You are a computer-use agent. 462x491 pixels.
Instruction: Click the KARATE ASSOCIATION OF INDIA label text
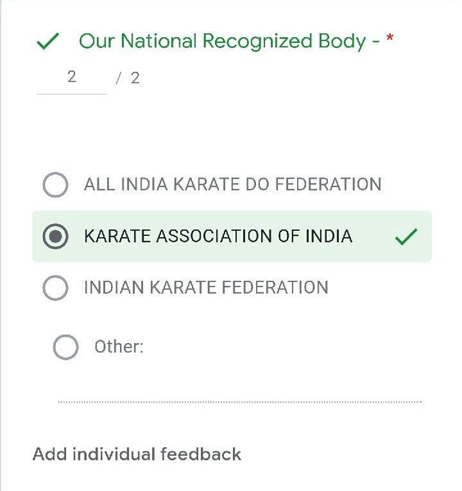pyautogui.click(x=218, y=237)
